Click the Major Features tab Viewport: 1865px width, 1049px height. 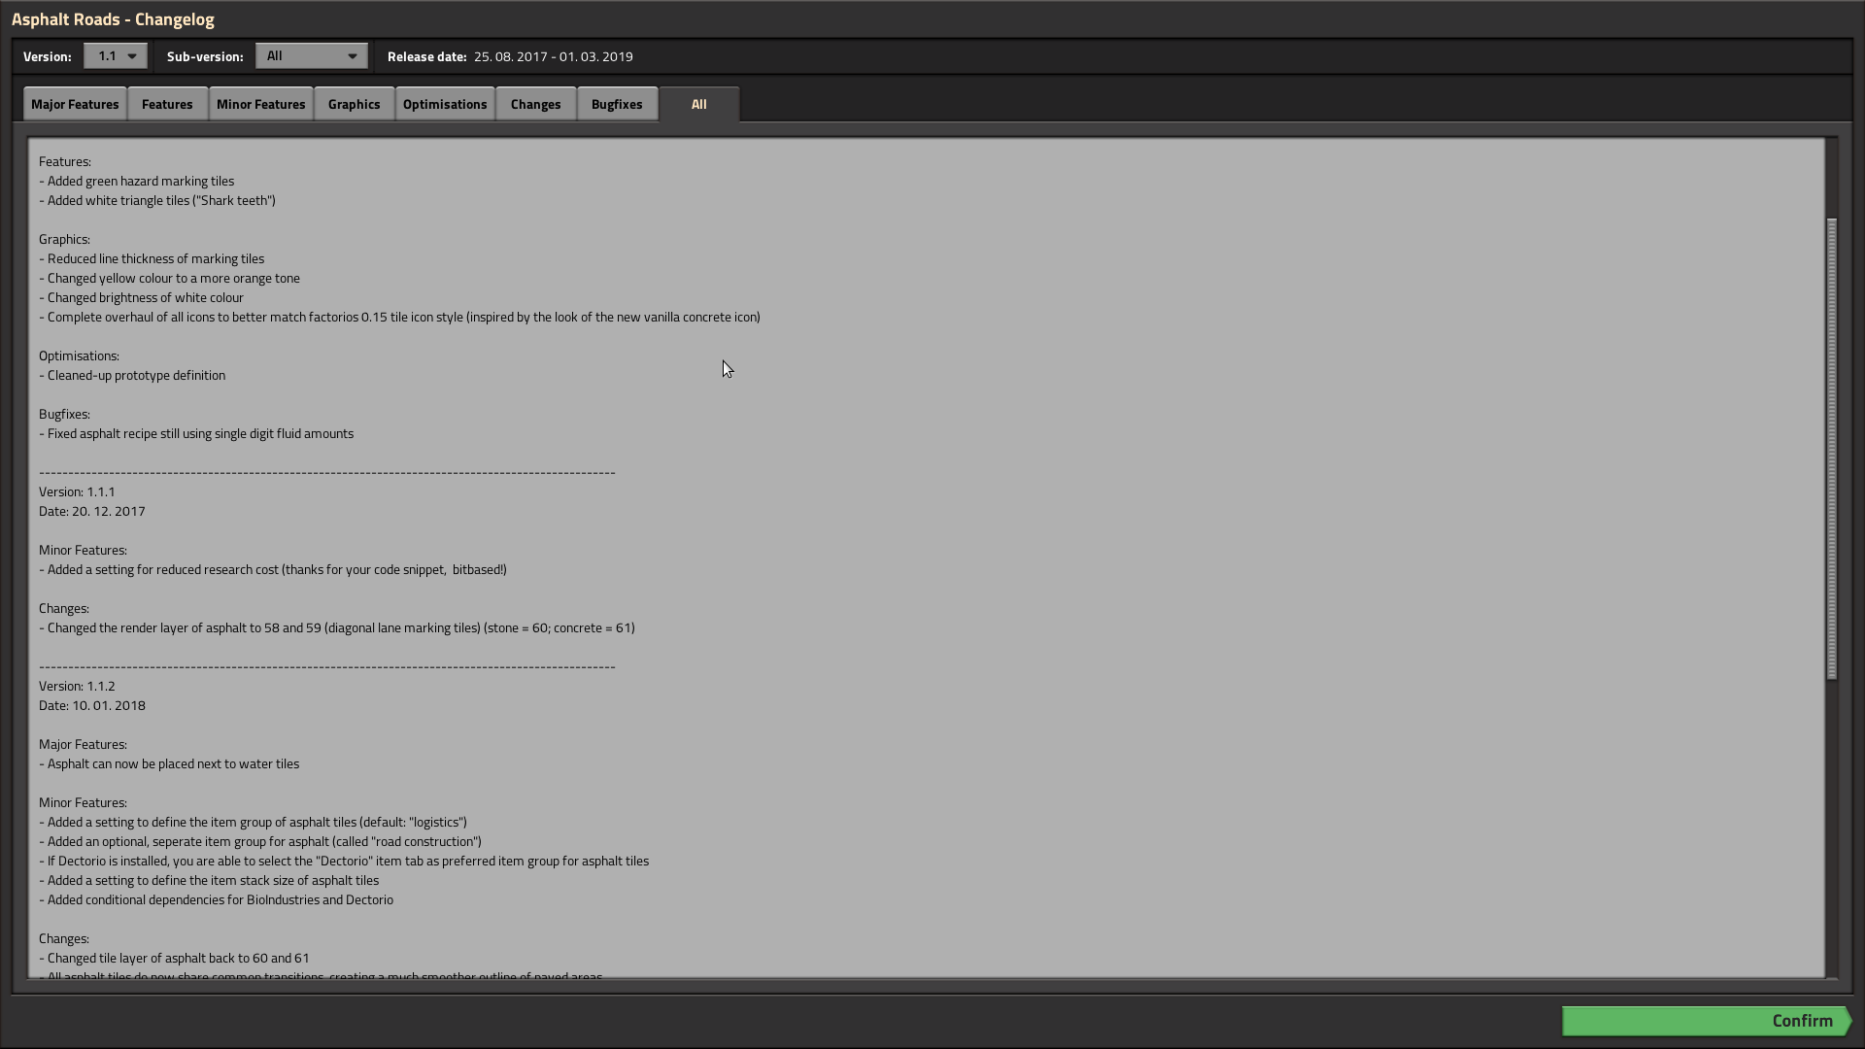click(74, 104)
